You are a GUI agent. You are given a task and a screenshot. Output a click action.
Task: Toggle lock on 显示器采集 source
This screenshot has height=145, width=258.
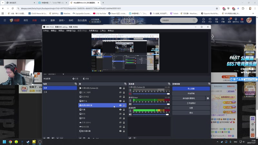pyautogui.click(x=124, y=131)
